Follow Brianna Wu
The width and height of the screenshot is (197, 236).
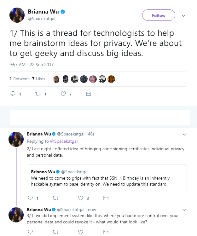click(x=159, y=15)
